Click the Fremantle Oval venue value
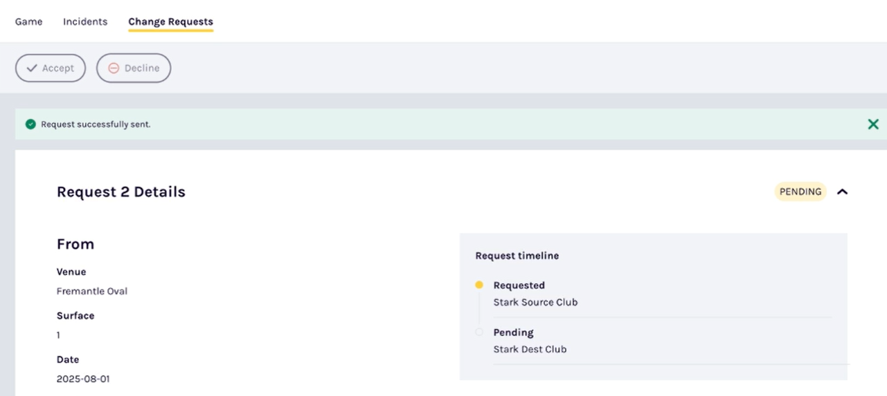Viewport: 887px width, 396px height. click(92, 291)
